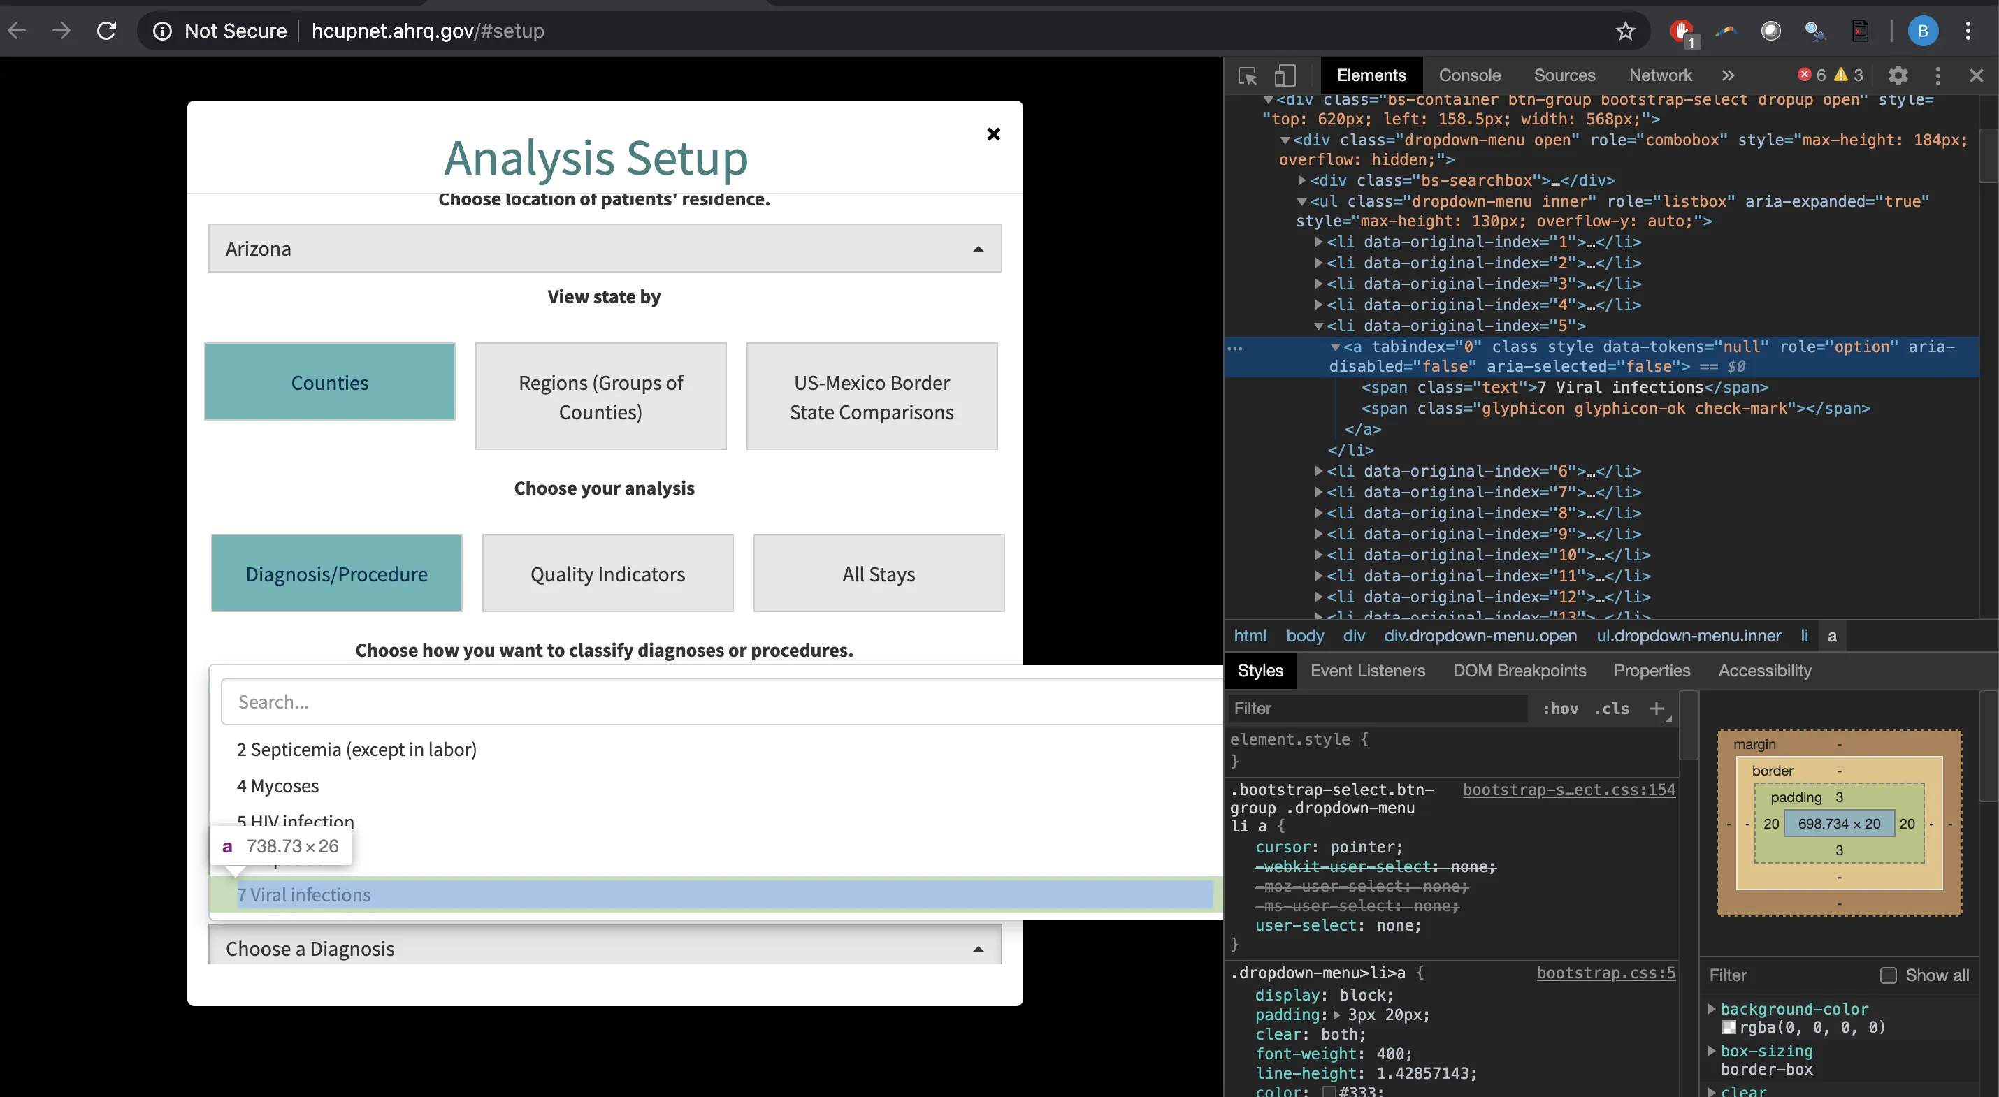
Task: Bookmark this page with the star icon
Action: coord(1625,31)
